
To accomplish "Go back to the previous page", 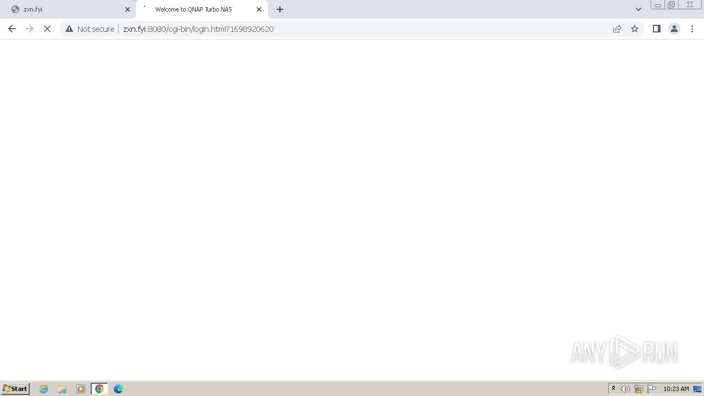I will (x=12, y=29).
